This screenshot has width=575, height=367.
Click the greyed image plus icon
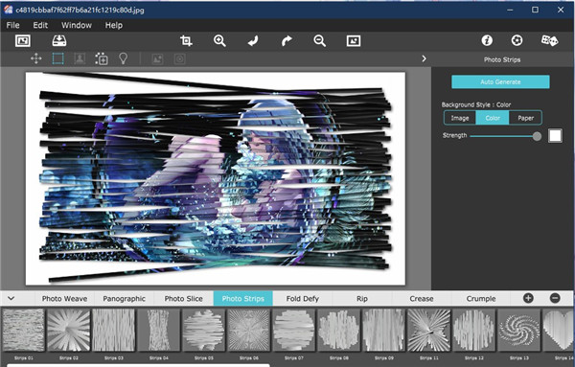point(158,59)
